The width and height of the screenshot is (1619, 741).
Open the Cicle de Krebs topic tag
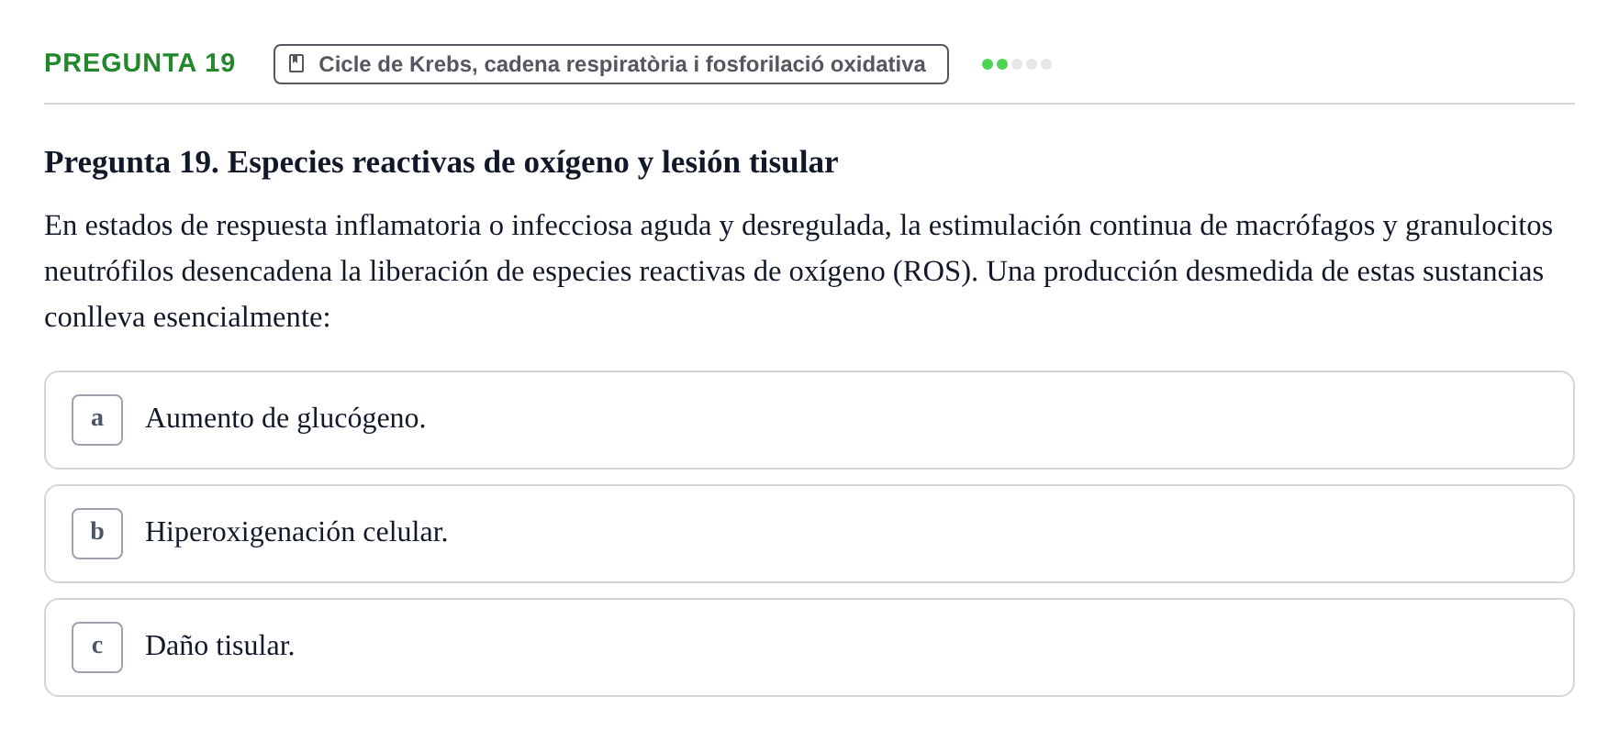coord(611,64)
